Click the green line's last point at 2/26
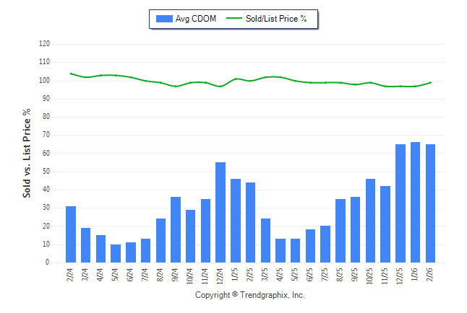The image size is (467, 313). pyautogui.click(x=431, y=82)
